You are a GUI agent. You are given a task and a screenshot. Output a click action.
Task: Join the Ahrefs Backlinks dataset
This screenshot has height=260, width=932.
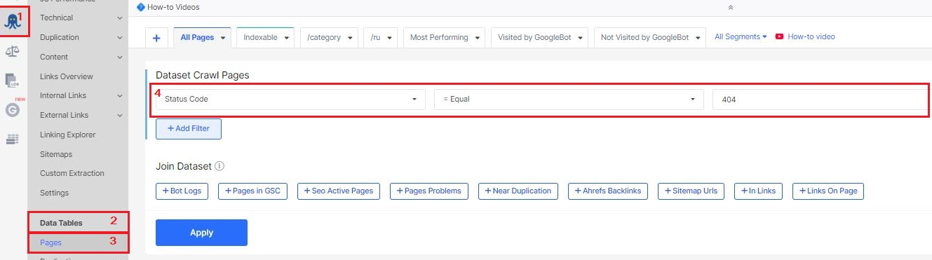click(x=608, y=191)
